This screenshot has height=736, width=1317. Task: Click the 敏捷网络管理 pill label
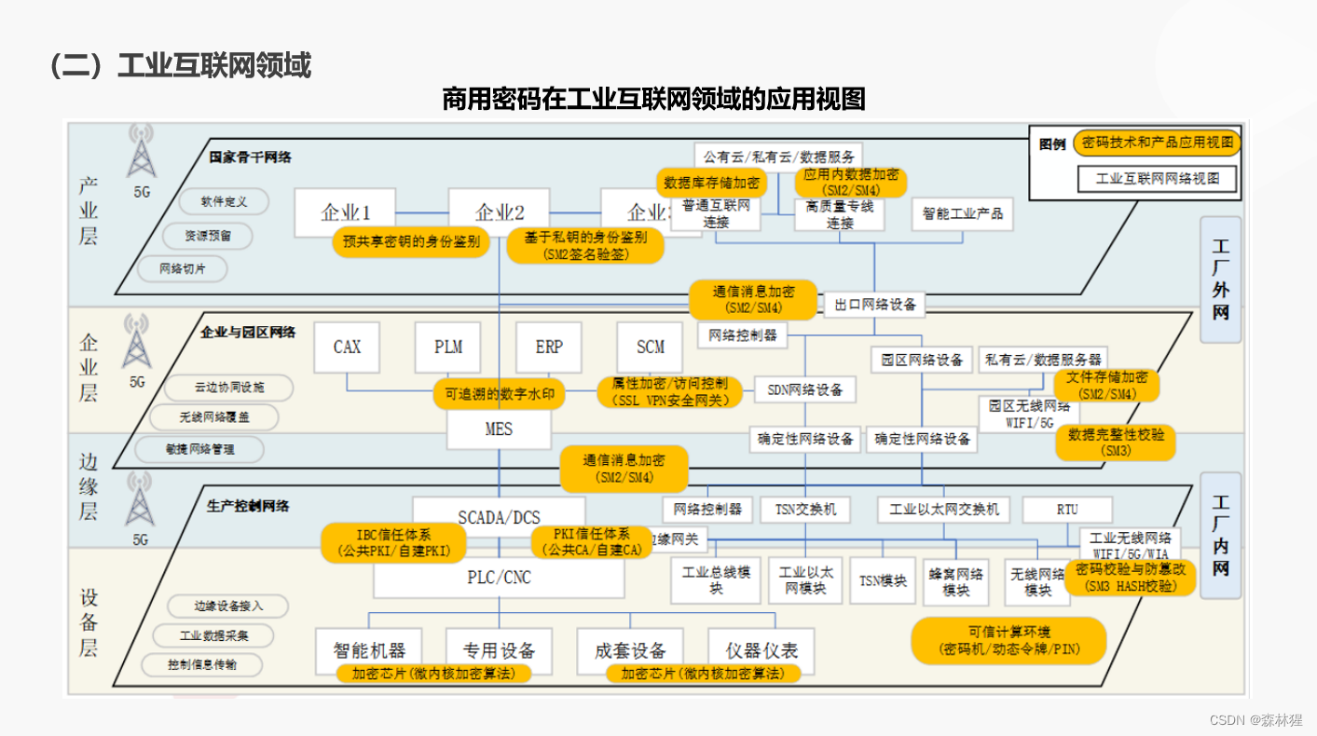tap(199, 449)
